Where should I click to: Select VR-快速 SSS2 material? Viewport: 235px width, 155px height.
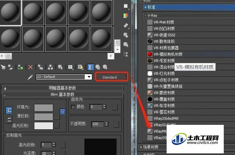click(x=191, y=35)
